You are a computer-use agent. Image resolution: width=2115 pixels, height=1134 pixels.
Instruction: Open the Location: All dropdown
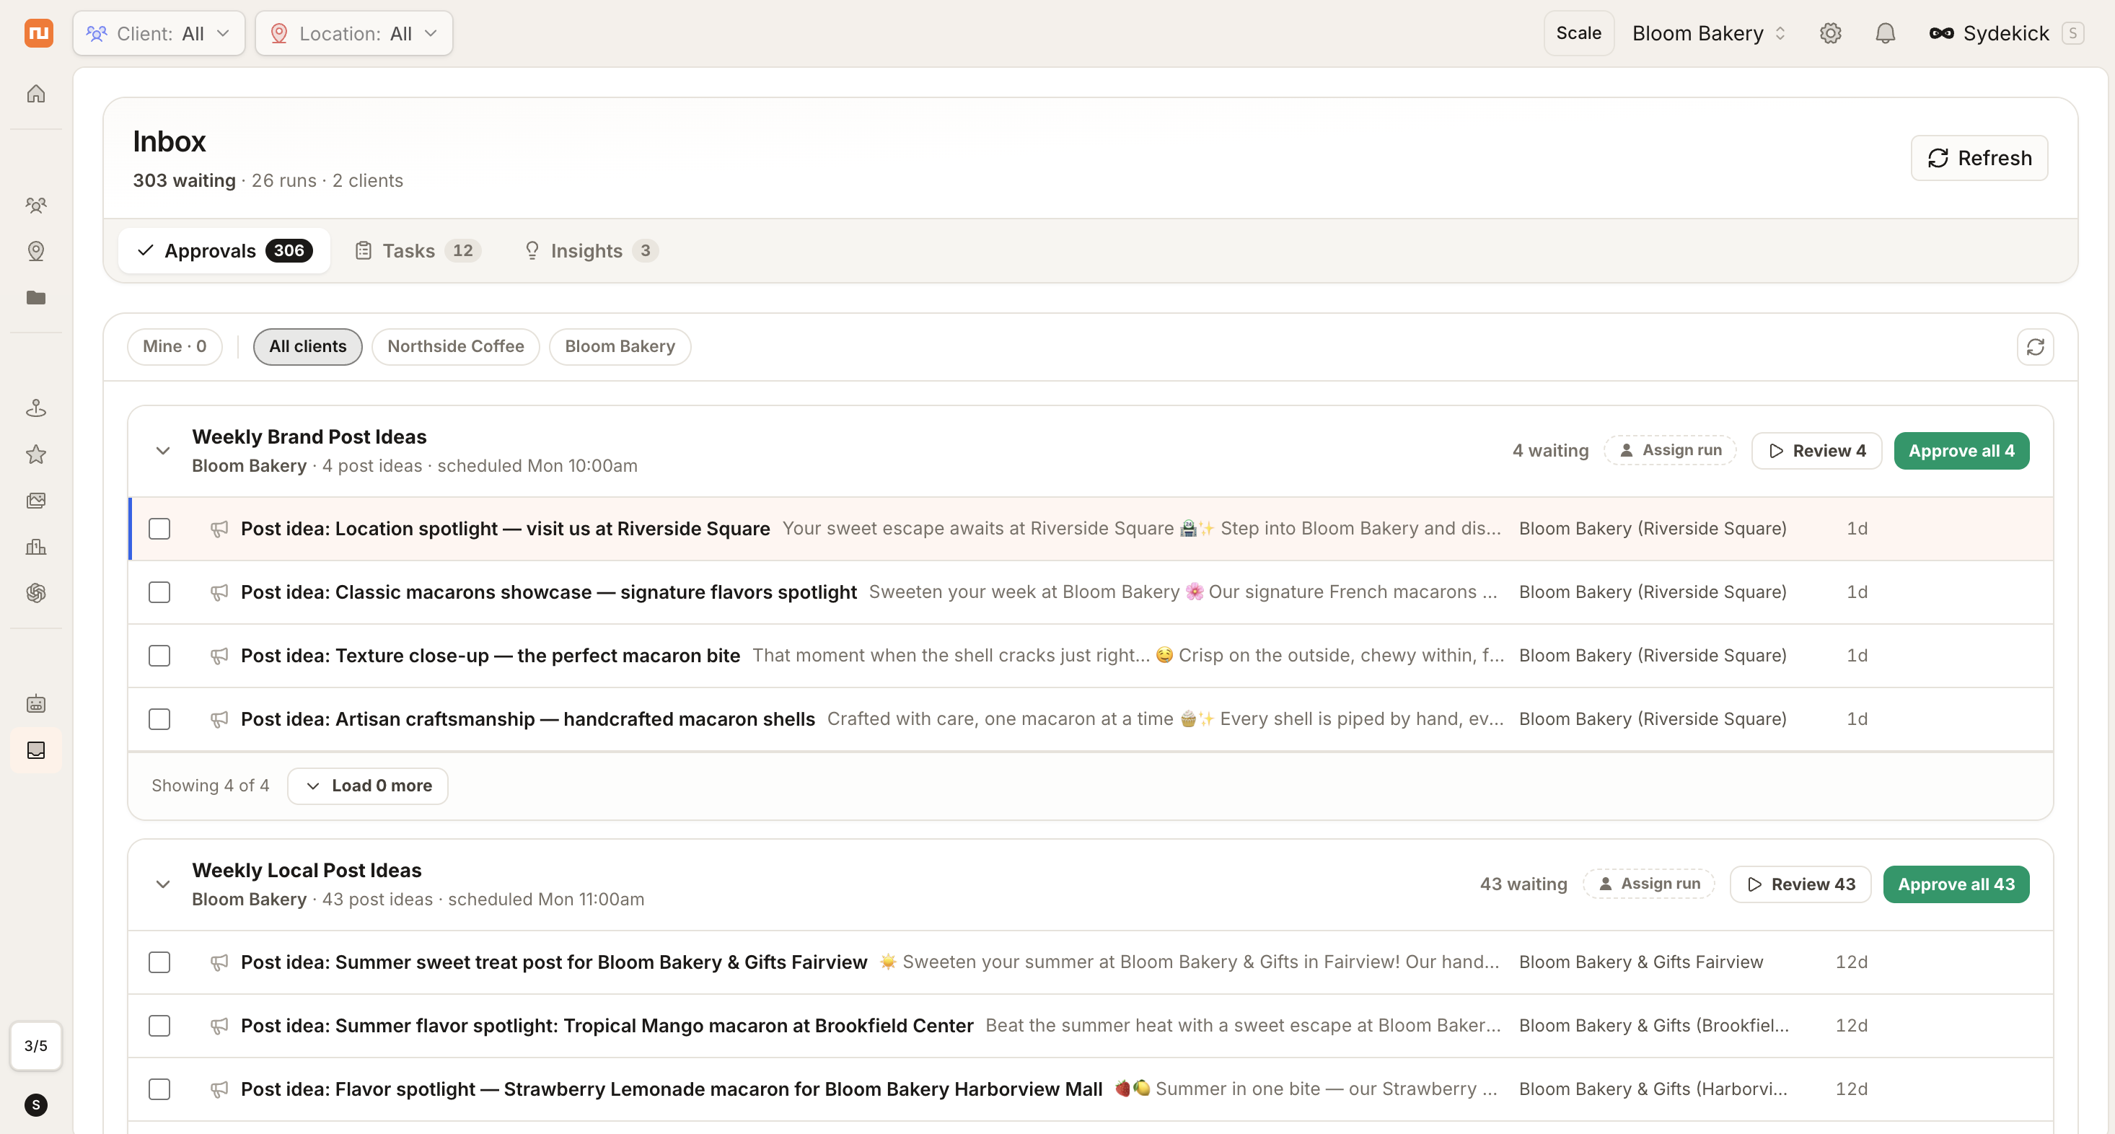354,34
